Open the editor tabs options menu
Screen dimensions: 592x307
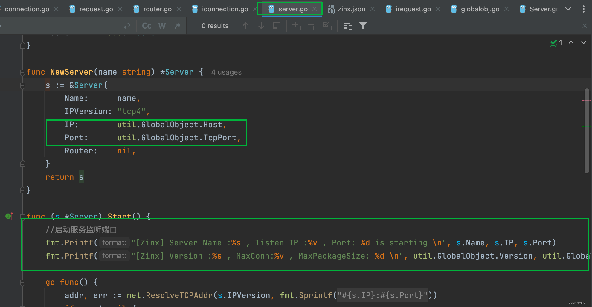[x=584, y=9]
